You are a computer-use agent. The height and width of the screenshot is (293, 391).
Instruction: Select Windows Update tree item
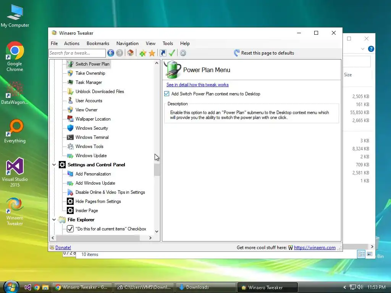click(x=91, y=156)
